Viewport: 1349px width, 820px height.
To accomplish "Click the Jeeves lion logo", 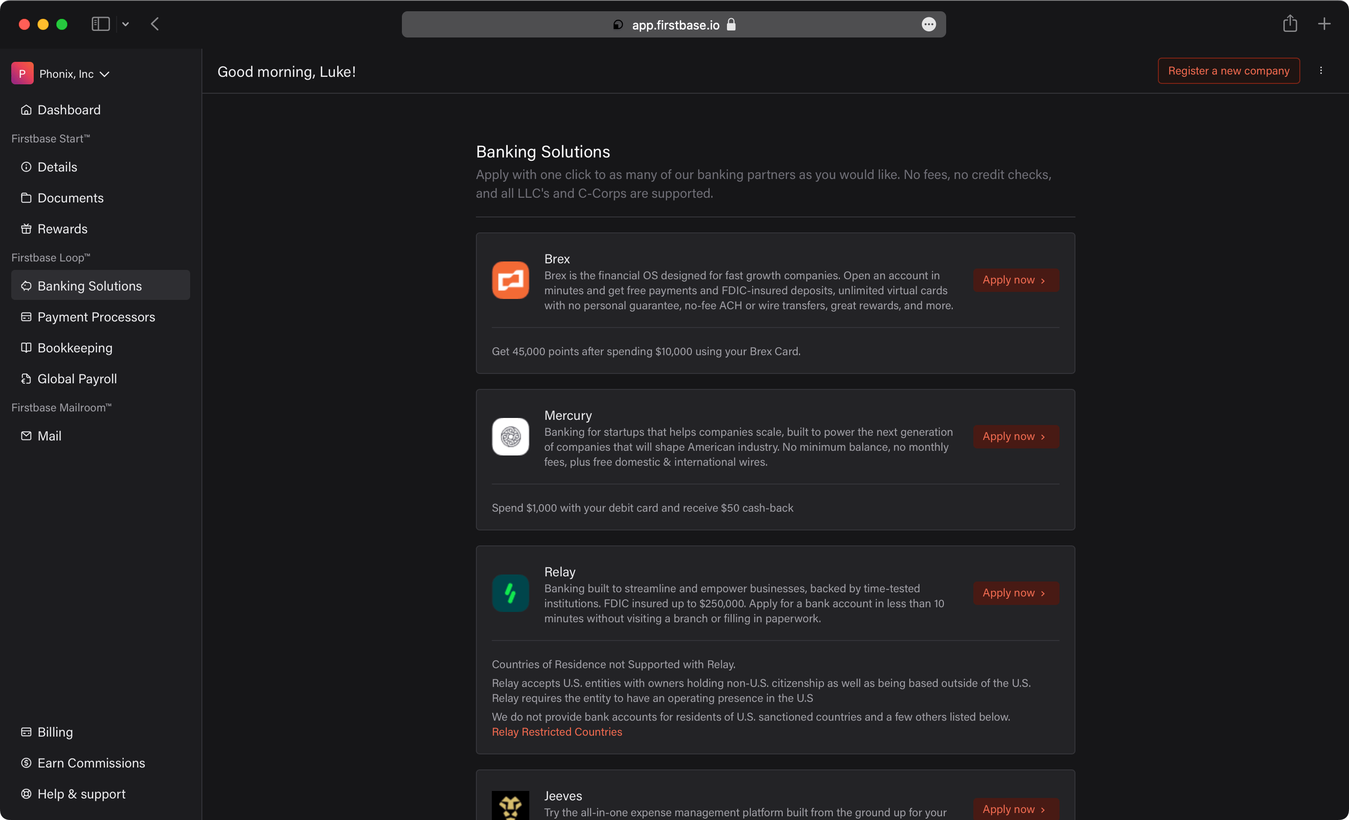I will tap(510, 805).
